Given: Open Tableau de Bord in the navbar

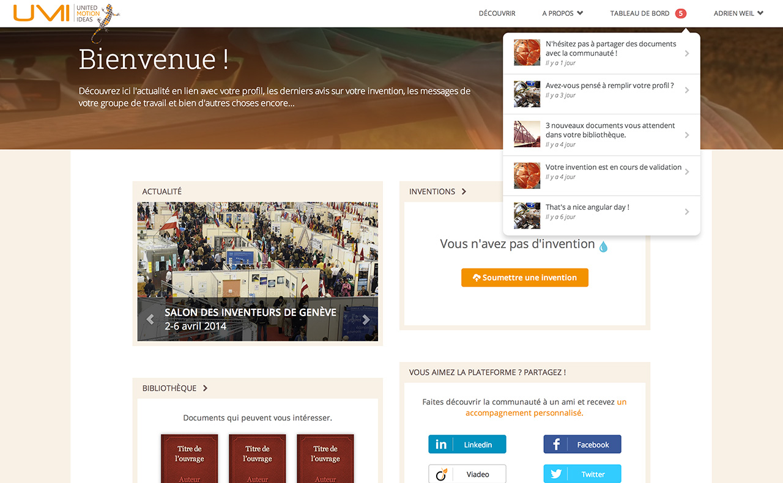Looking at the screenshot, I should 640,13.
